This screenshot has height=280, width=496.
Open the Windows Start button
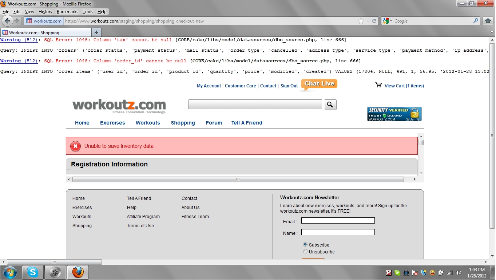coord(10,272)
